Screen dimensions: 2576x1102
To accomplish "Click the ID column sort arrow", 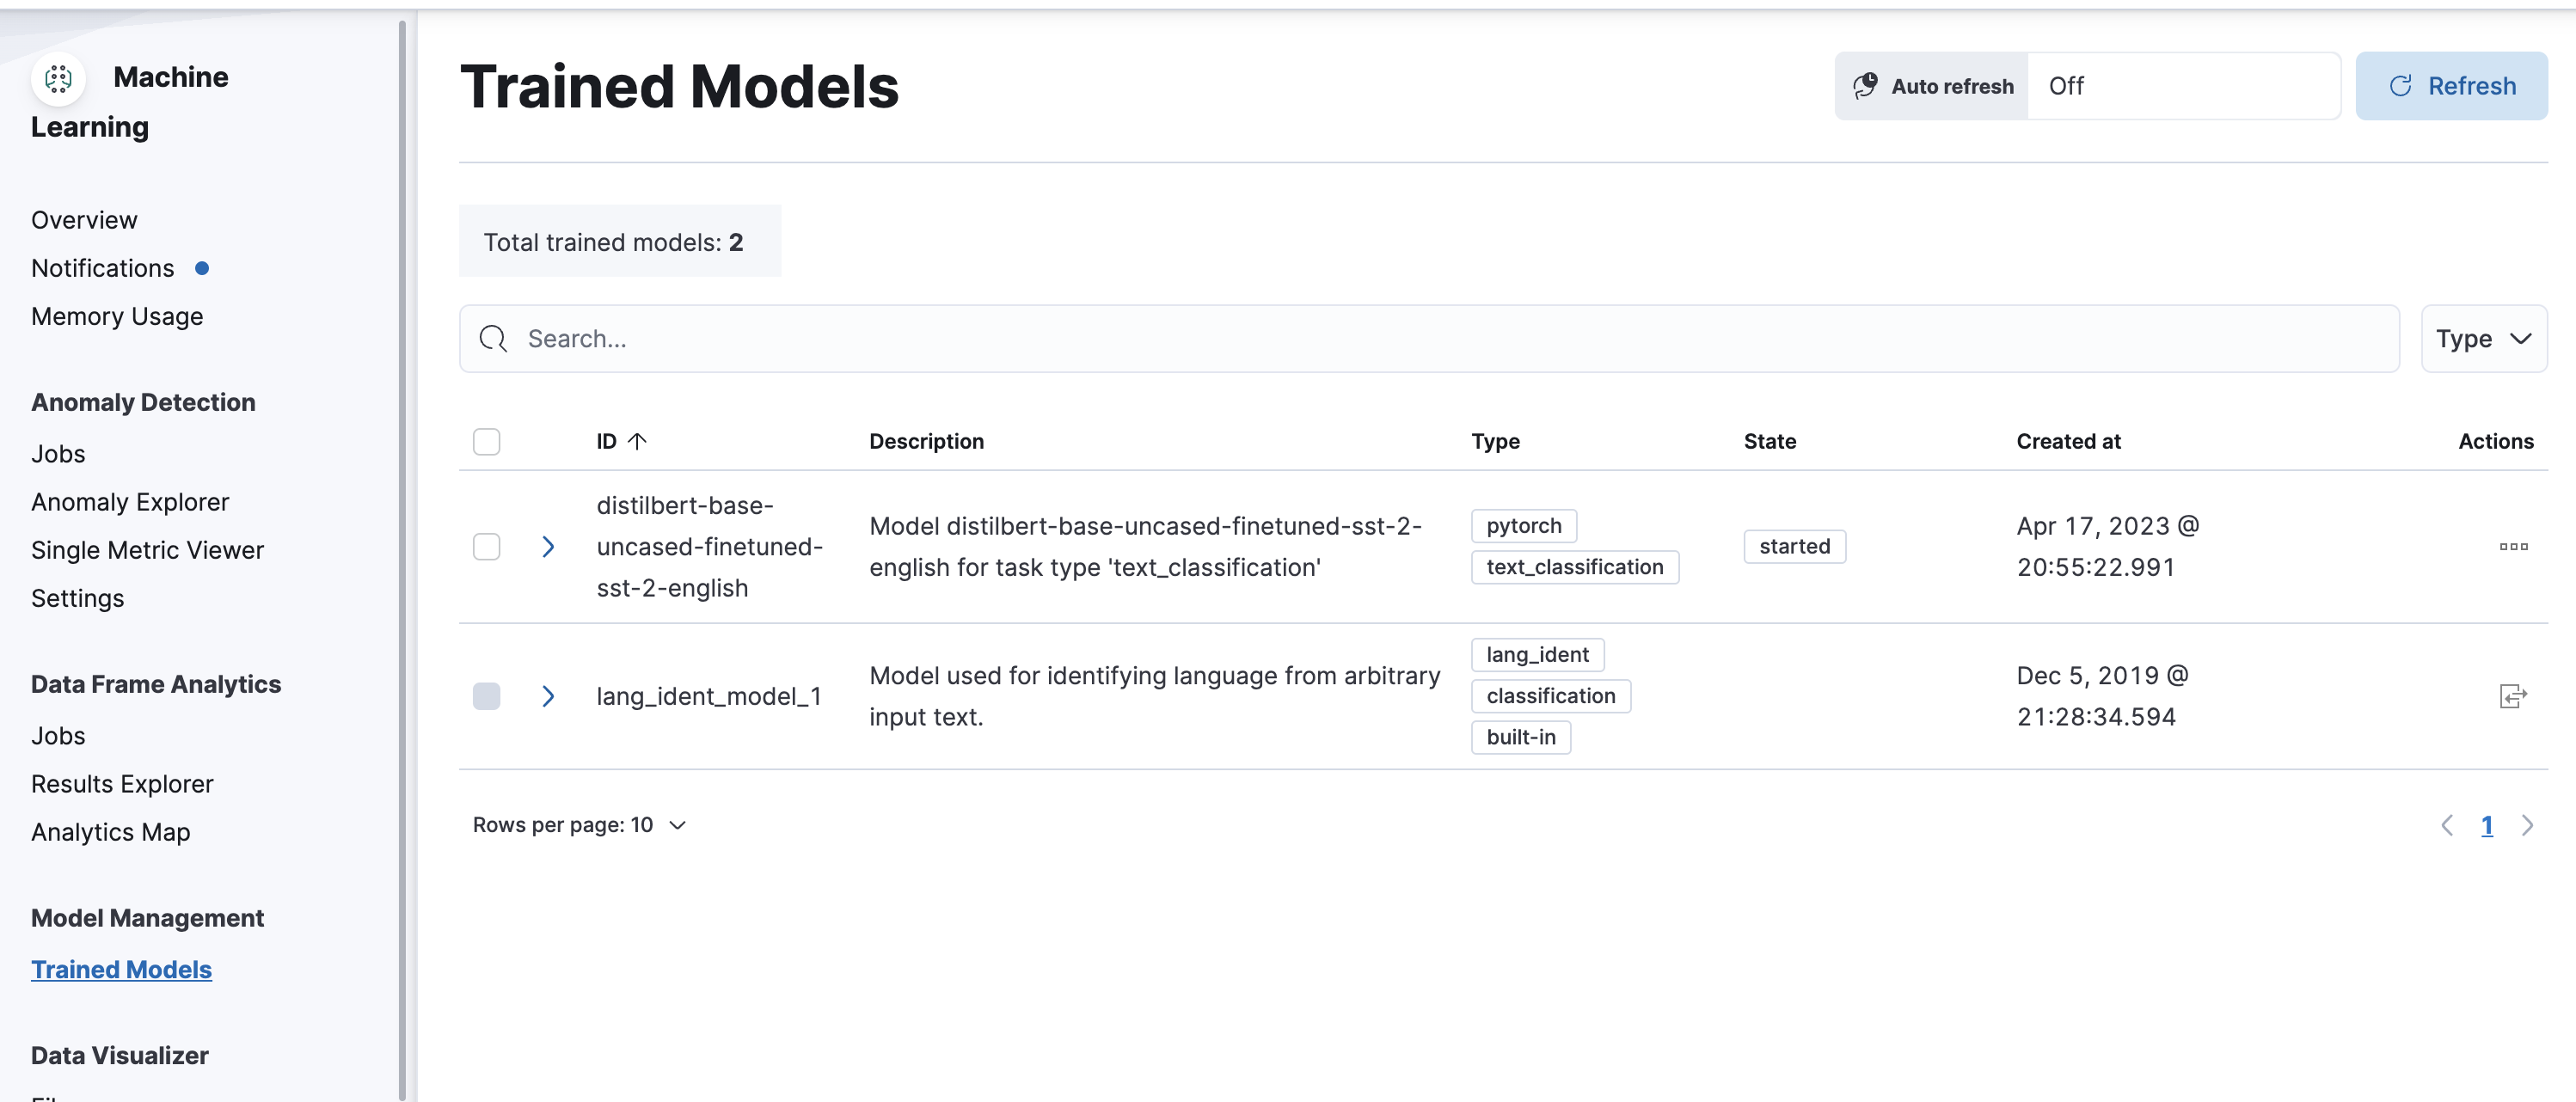I will (x=637, y=441).
